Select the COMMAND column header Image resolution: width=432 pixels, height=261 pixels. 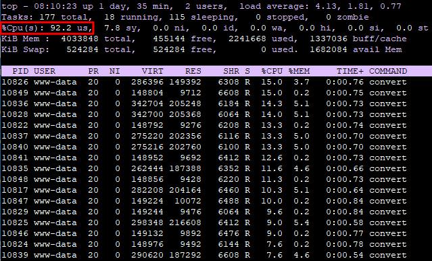[388, 71]
